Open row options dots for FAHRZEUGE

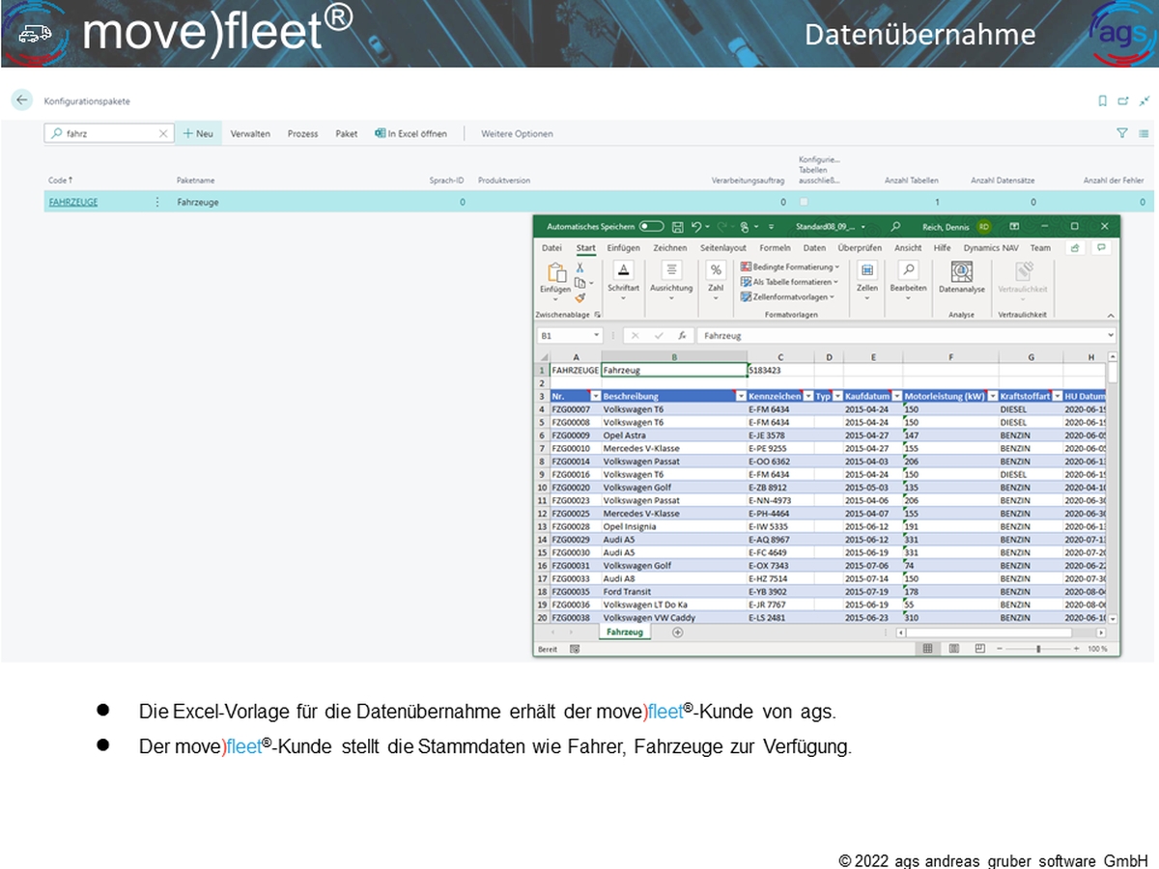coord(157,203)
